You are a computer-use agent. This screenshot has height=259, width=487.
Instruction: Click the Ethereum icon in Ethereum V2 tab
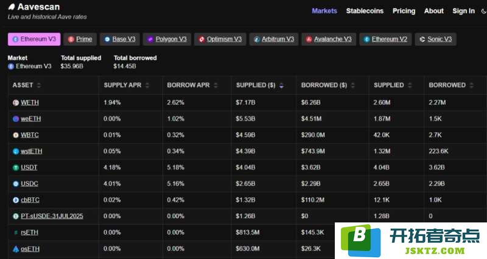[366, 40]
